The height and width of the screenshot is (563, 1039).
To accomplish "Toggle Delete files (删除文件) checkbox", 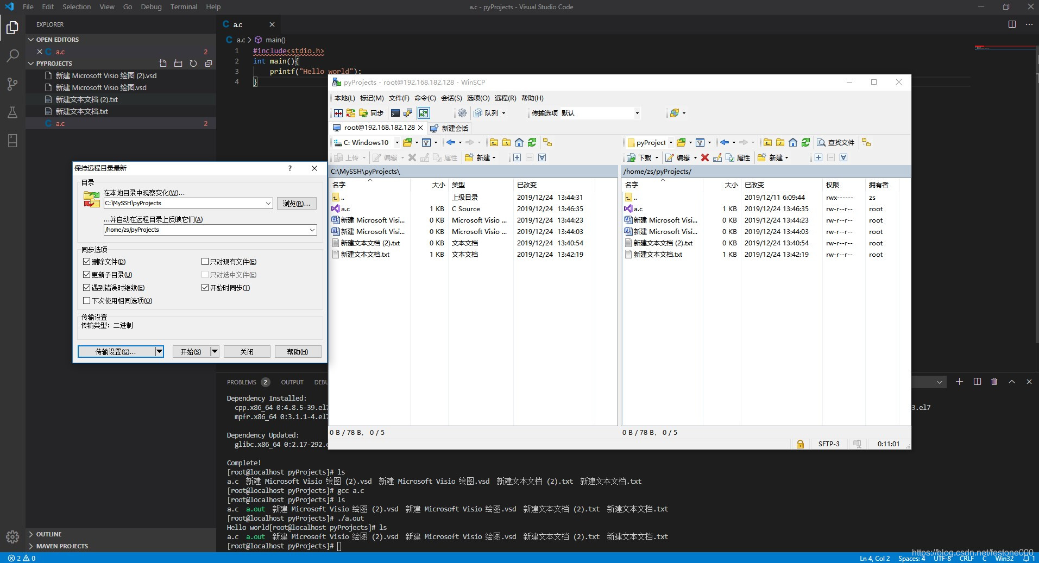I will point(104,262).
